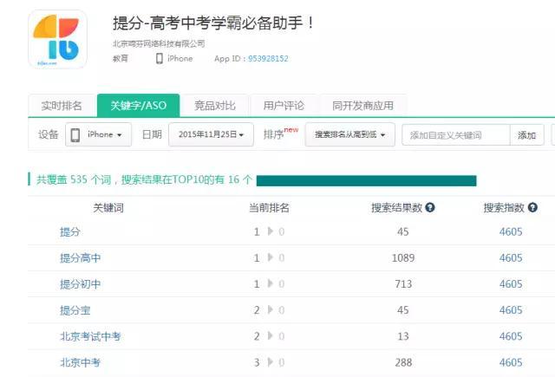The image size is (555, 377).
Task: Click the keyword link 提分高中
Action: pyautogui.click(x=80, y=258)
